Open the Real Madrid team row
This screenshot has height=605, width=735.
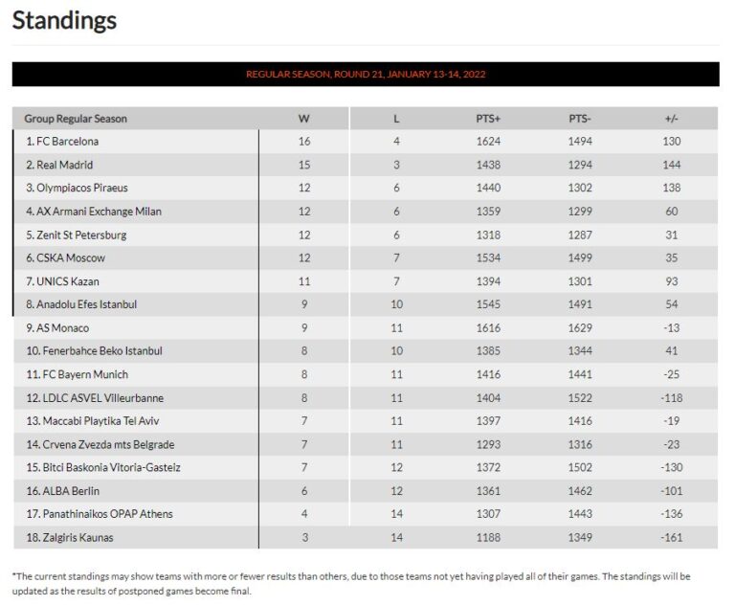point(65,165)
